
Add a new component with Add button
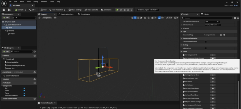point(6,18)
